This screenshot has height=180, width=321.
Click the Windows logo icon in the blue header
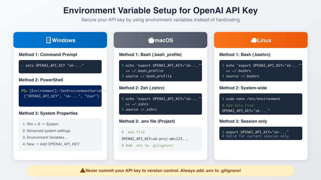coord(48,40)
